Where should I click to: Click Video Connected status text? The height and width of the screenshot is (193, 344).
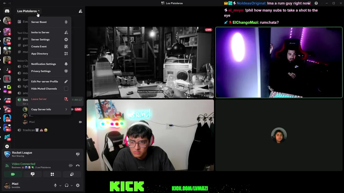click(23, 164)
